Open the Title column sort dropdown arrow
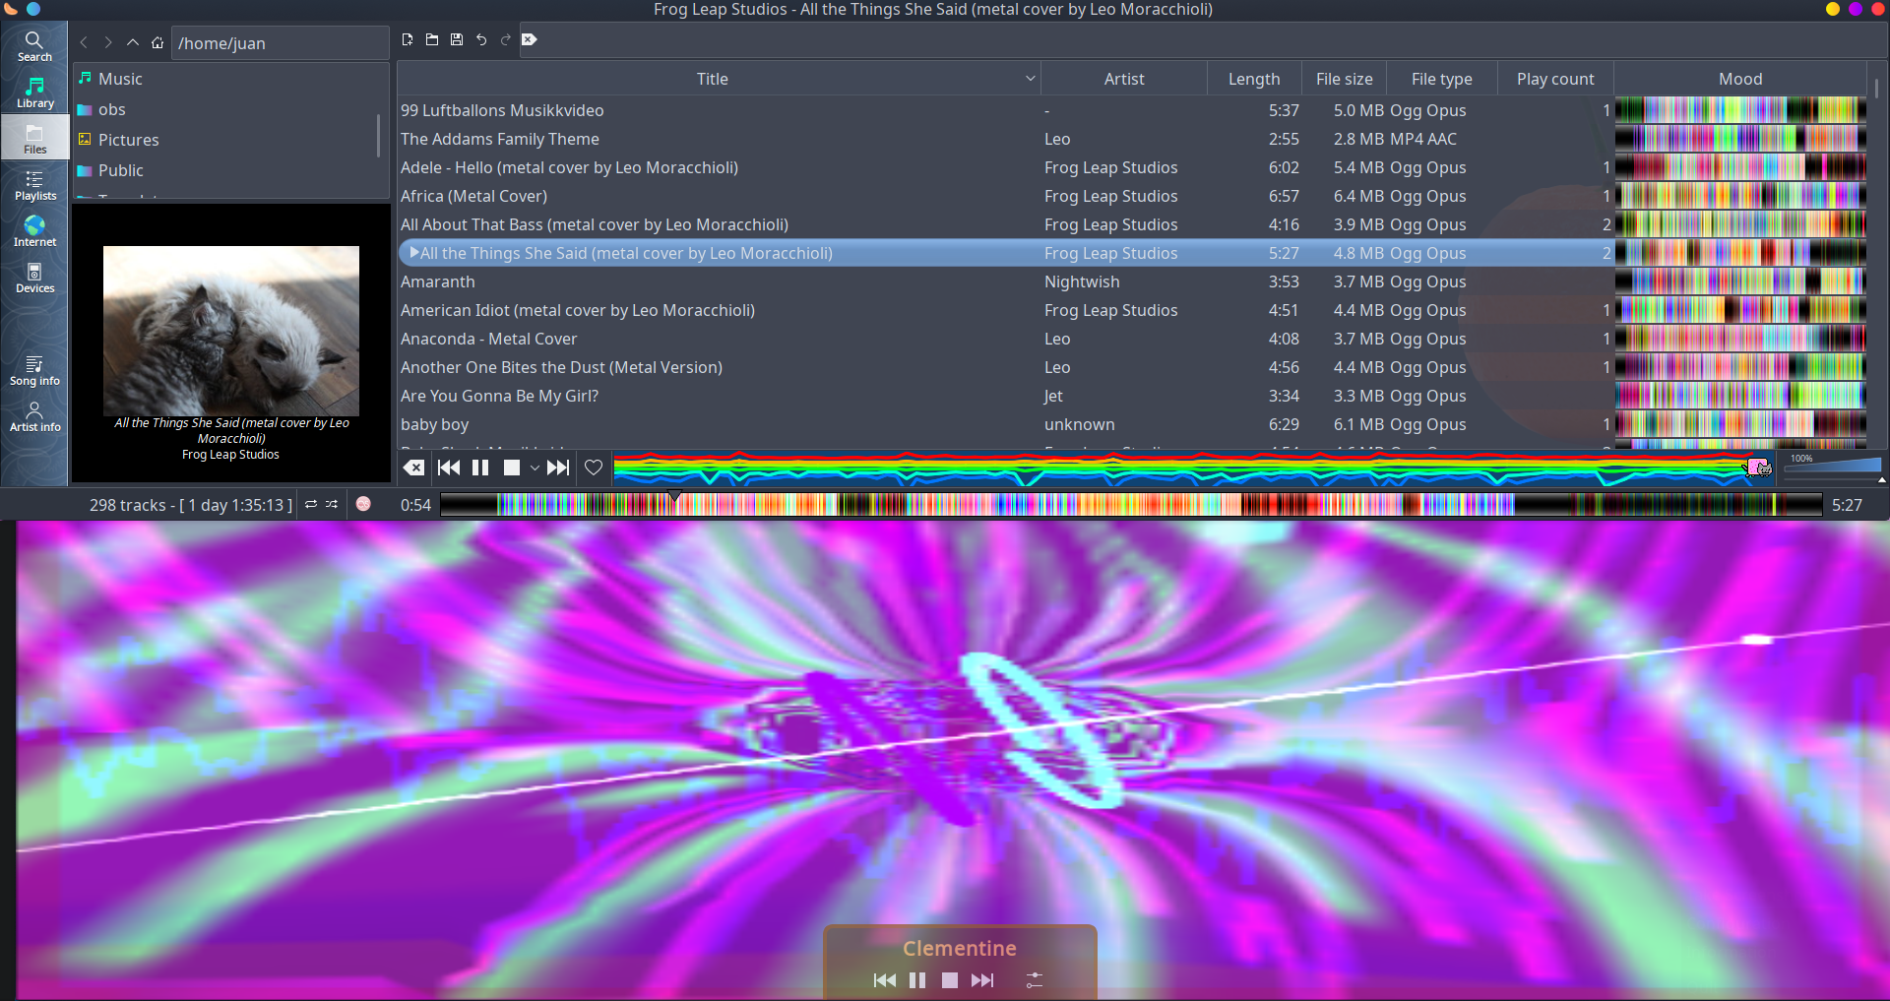The height and width of the screenshot is (1001, 1890). 1030,79
